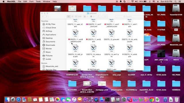Select the DSDT0_13_lid0_prw.aml file icon
The image size is (184, 103).
(75, 48)
